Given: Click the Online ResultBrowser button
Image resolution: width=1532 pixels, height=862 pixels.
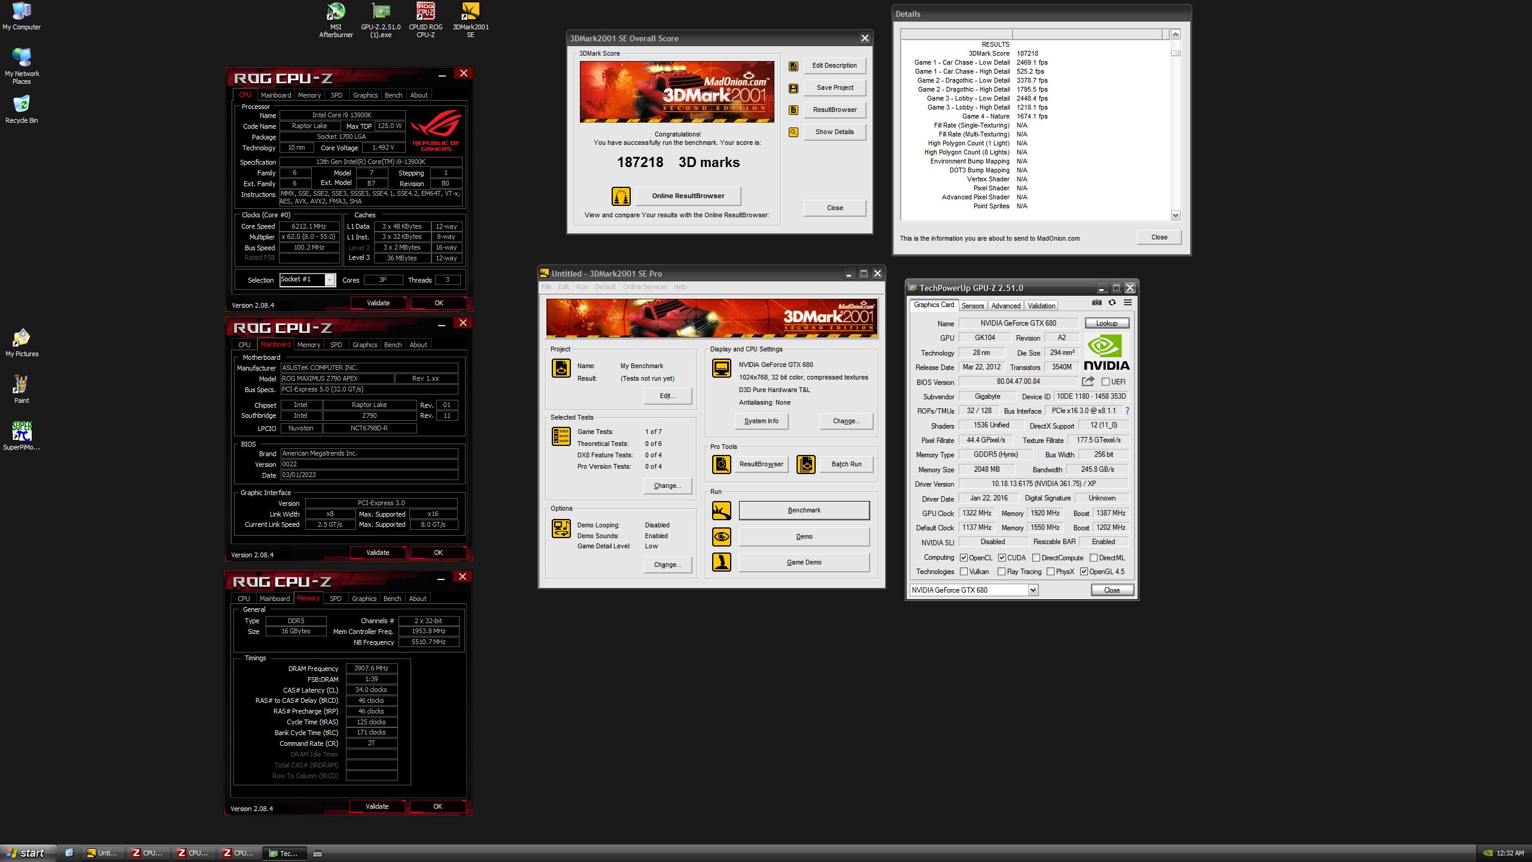Looking at the screenshot, I should coord(688,196).
